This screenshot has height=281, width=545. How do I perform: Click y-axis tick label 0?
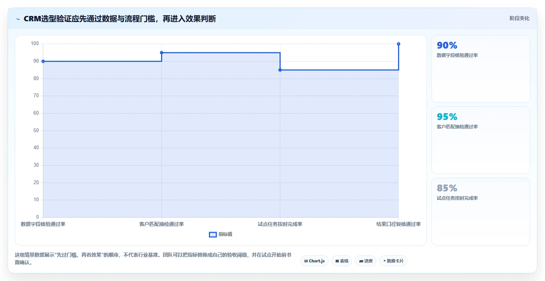point(38,217)
